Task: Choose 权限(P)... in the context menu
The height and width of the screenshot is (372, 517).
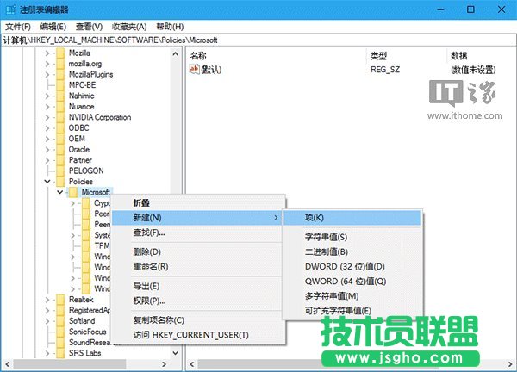Action: 198,301
